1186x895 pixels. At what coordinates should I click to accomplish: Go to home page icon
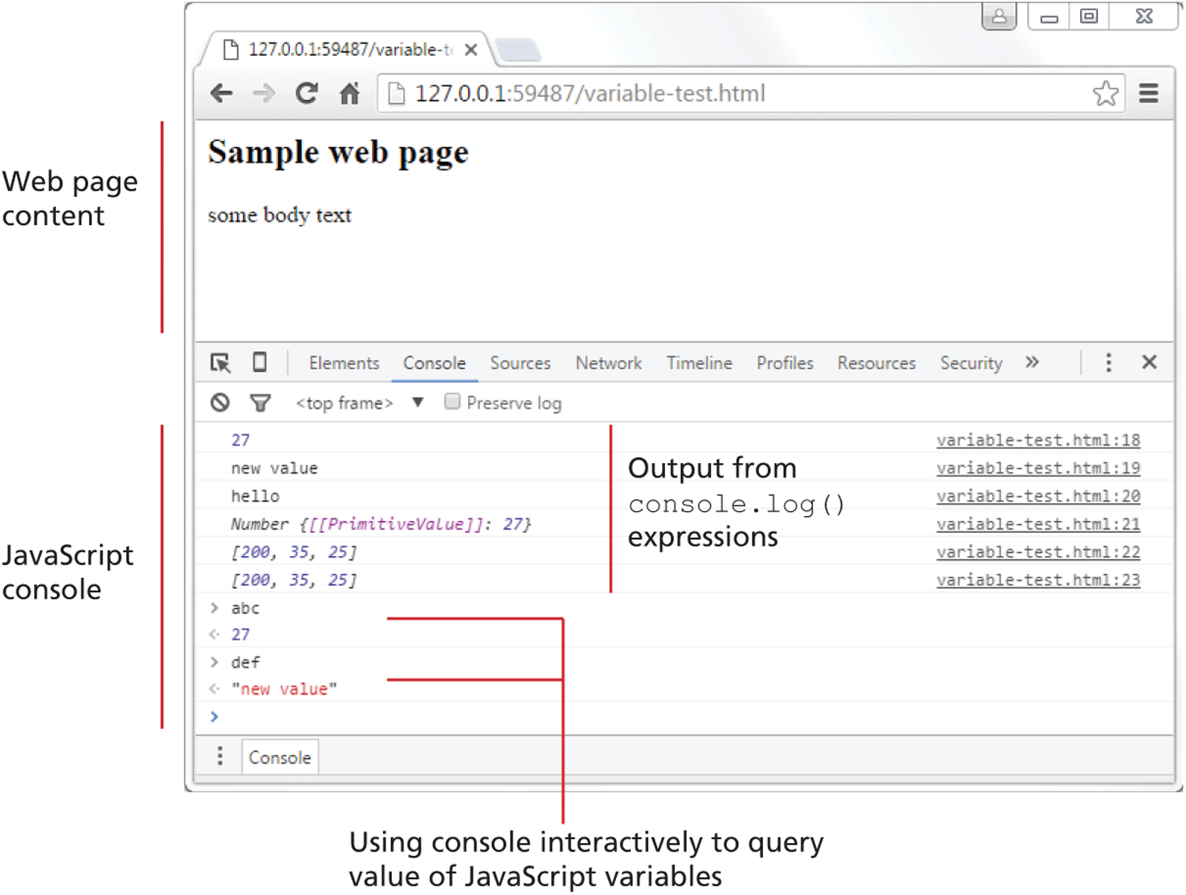(x=349, y=94)
